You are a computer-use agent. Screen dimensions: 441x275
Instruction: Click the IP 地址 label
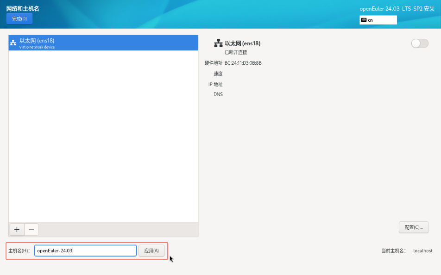[215, 84]
